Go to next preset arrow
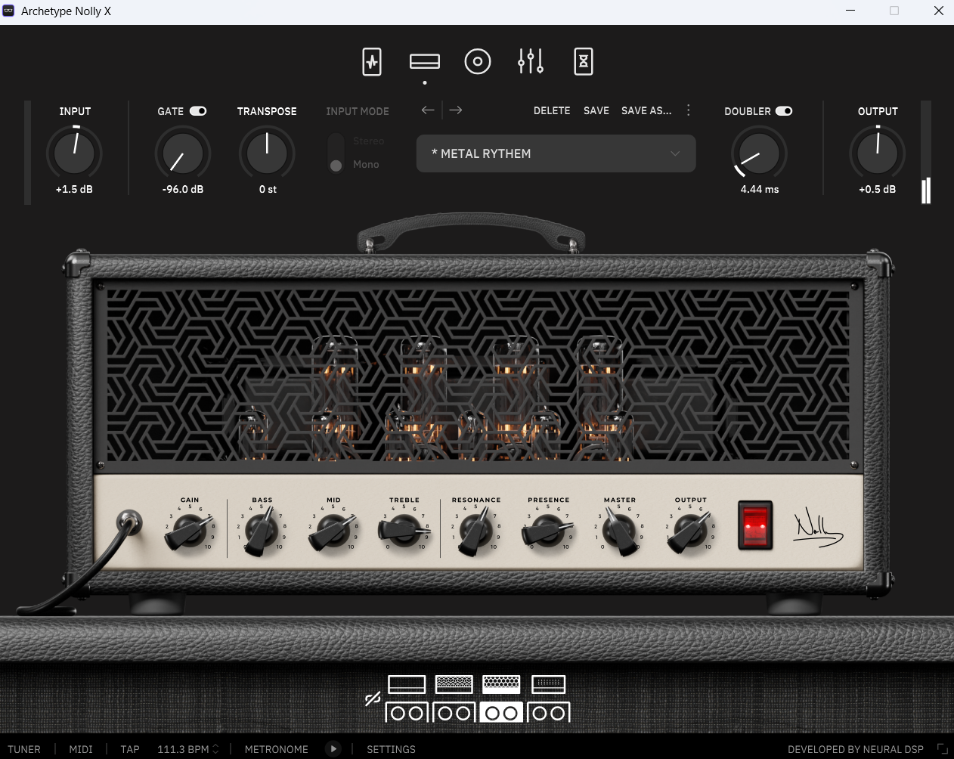Image resolution: width=954 pixels, height=759 pixels. point(456,110)
